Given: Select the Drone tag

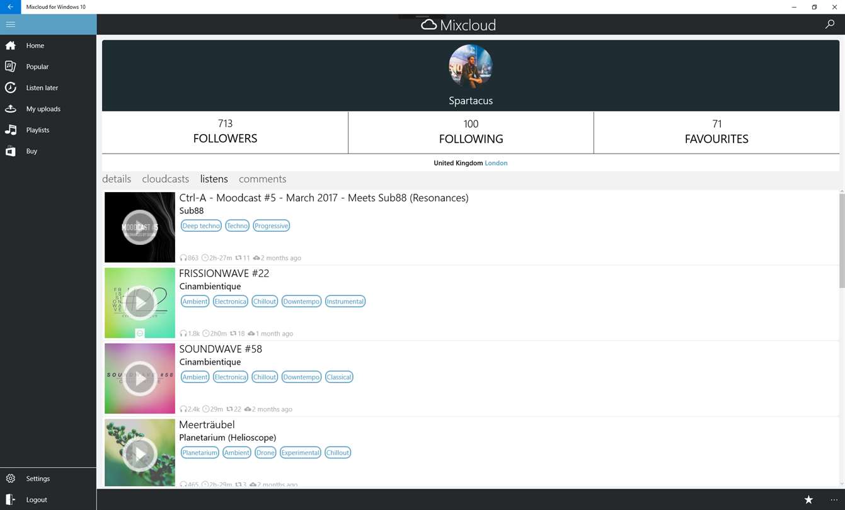Looking at the screenshot, I should pyautogui.click(x=265, y=452).
